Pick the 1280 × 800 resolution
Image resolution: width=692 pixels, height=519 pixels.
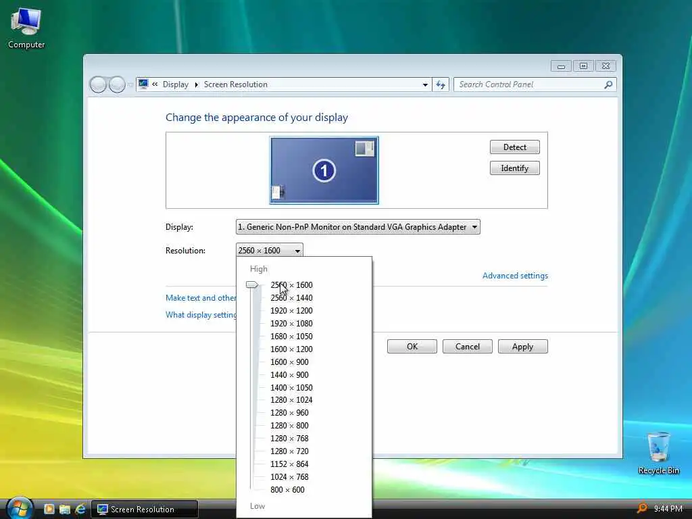click(x=289, y=426)
